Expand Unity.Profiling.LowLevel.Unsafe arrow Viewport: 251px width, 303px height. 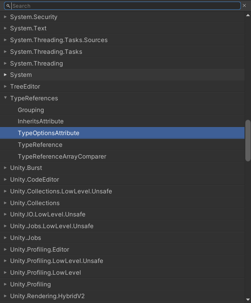(5, 261)
